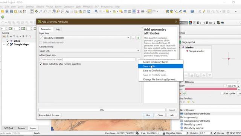Viewport: 241px width, 136px height.
Task: Click the Add Vector Layer icon
Action: tap(176, 11)
